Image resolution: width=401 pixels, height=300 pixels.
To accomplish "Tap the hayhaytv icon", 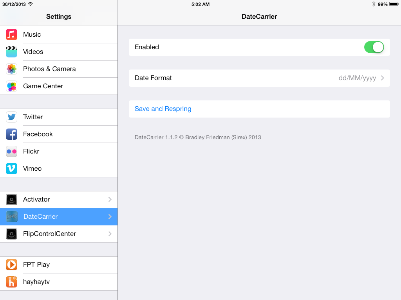I will tap(11, 282).
